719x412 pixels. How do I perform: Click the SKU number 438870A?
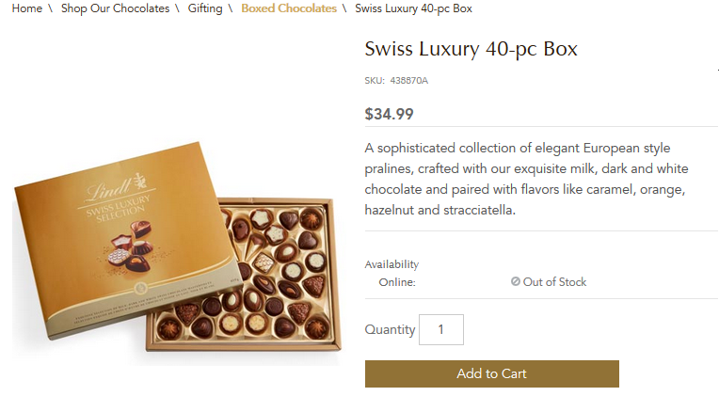[x=408, y=81]
